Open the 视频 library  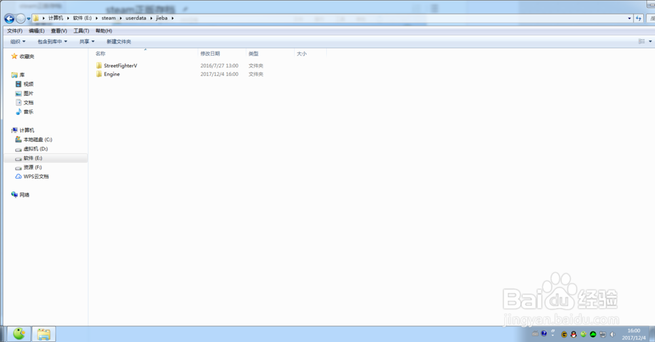point(28,84)
